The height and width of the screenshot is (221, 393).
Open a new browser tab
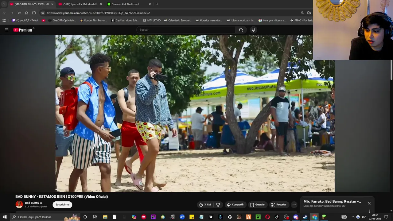[157, 4]
